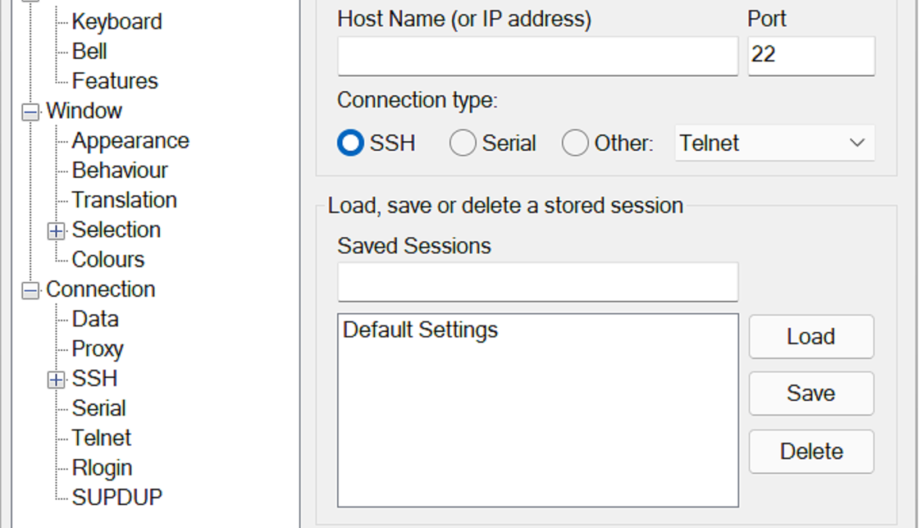The image size is (922, 528).
Task: Open the Rlogin settings panel
Action: 102,468
